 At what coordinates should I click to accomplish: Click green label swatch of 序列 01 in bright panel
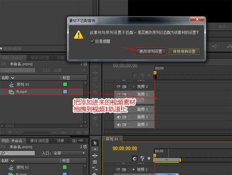pyautogui.click(x=64, y=167)
